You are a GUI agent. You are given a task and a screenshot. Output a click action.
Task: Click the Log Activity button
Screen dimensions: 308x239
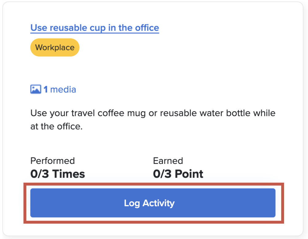[x=153, y=203]
